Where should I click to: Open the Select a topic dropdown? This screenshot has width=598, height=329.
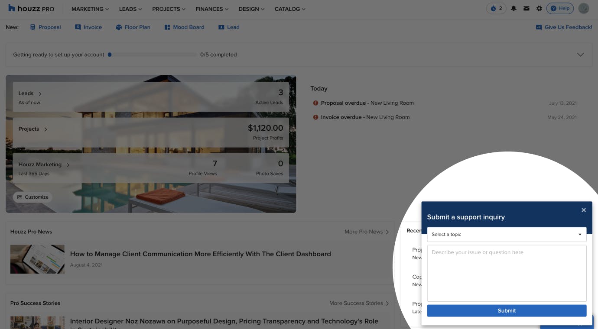(x=507, y=234)
